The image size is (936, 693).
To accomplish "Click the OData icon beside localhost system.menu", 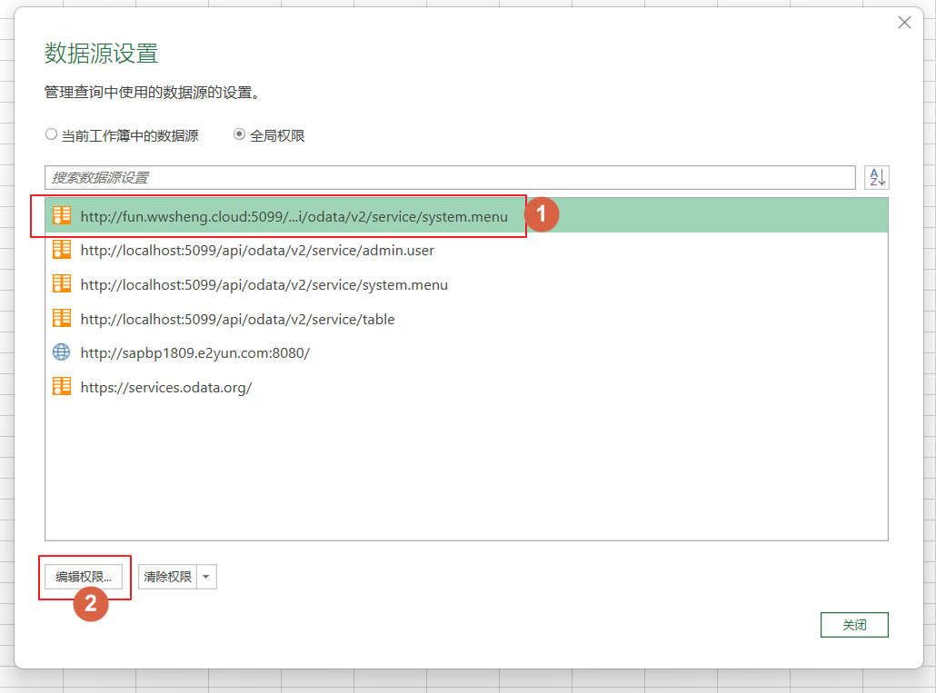I will click(x=62, y=284).
